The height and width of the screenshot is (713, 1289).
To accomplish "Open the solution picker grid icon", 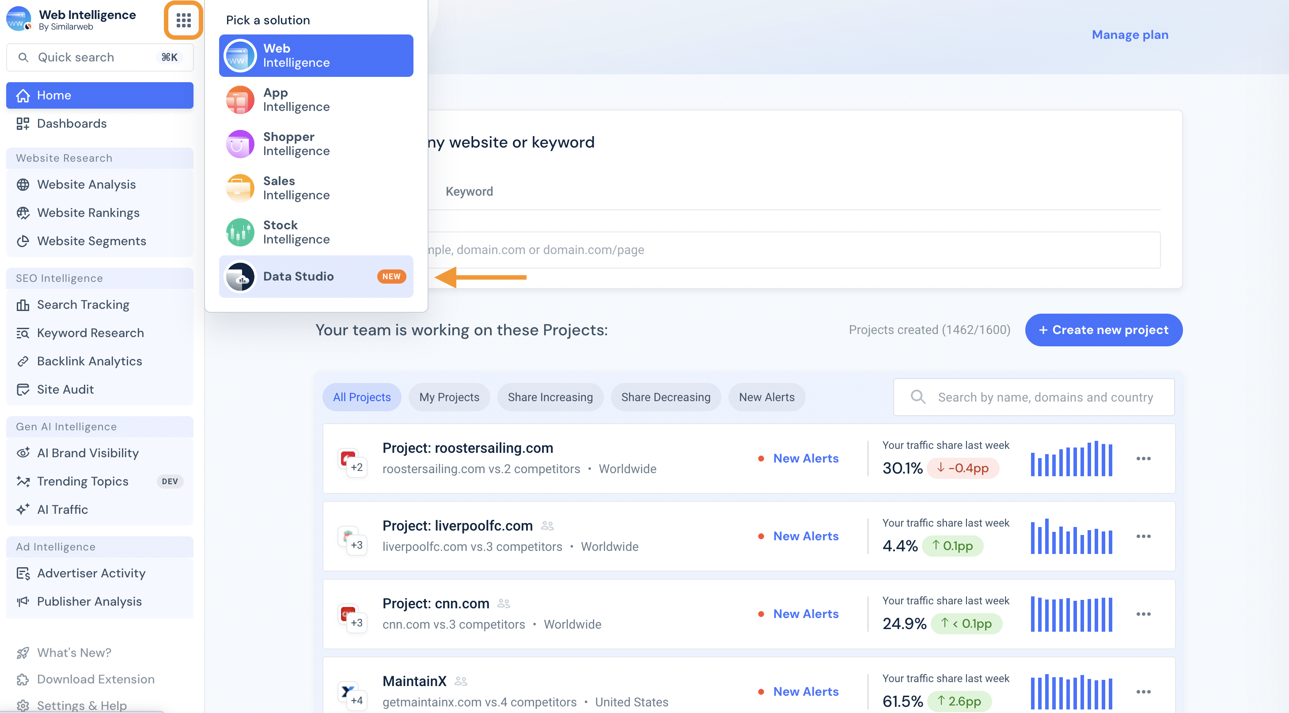I will pyautogui.click(x=183, y=20).
